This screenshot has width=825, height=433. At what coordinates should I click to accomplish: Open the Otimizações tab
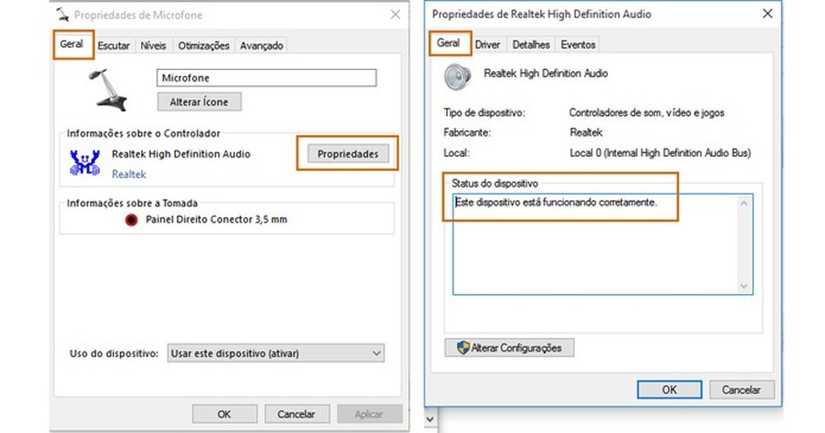[204, 45]
